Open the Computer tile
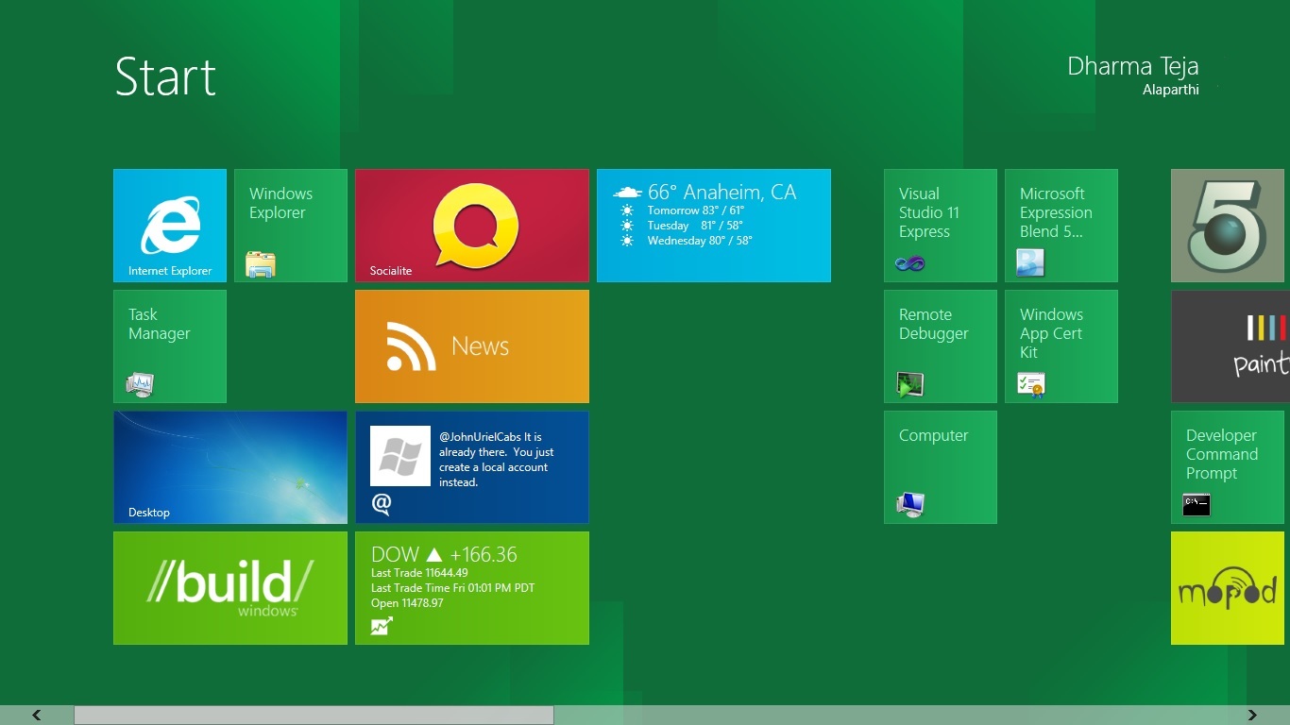The height and width of the screenshot is (725, 1290). [x=940, y=466]
